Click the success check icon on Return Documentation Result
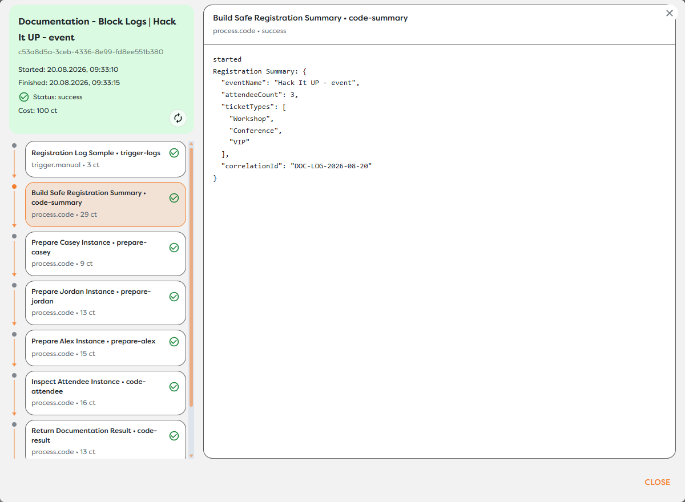Viewport: 685px width, 502px height. tap(174, 436)
